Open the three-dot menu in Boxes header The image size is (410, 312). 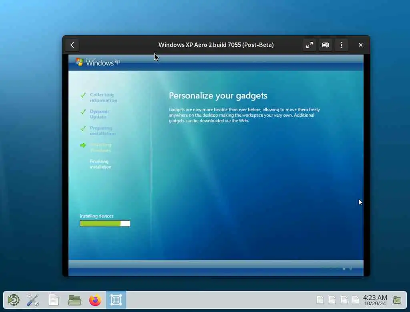point(341,45)
